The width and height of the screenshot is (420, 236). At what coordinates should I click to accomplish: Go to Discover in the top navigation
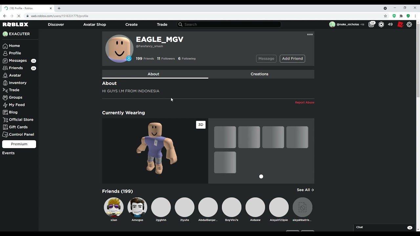click(56, 25)
